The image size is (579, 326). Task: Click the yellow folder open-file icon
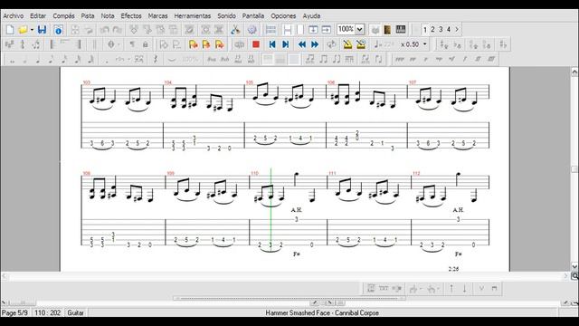(x=24, y=30)
